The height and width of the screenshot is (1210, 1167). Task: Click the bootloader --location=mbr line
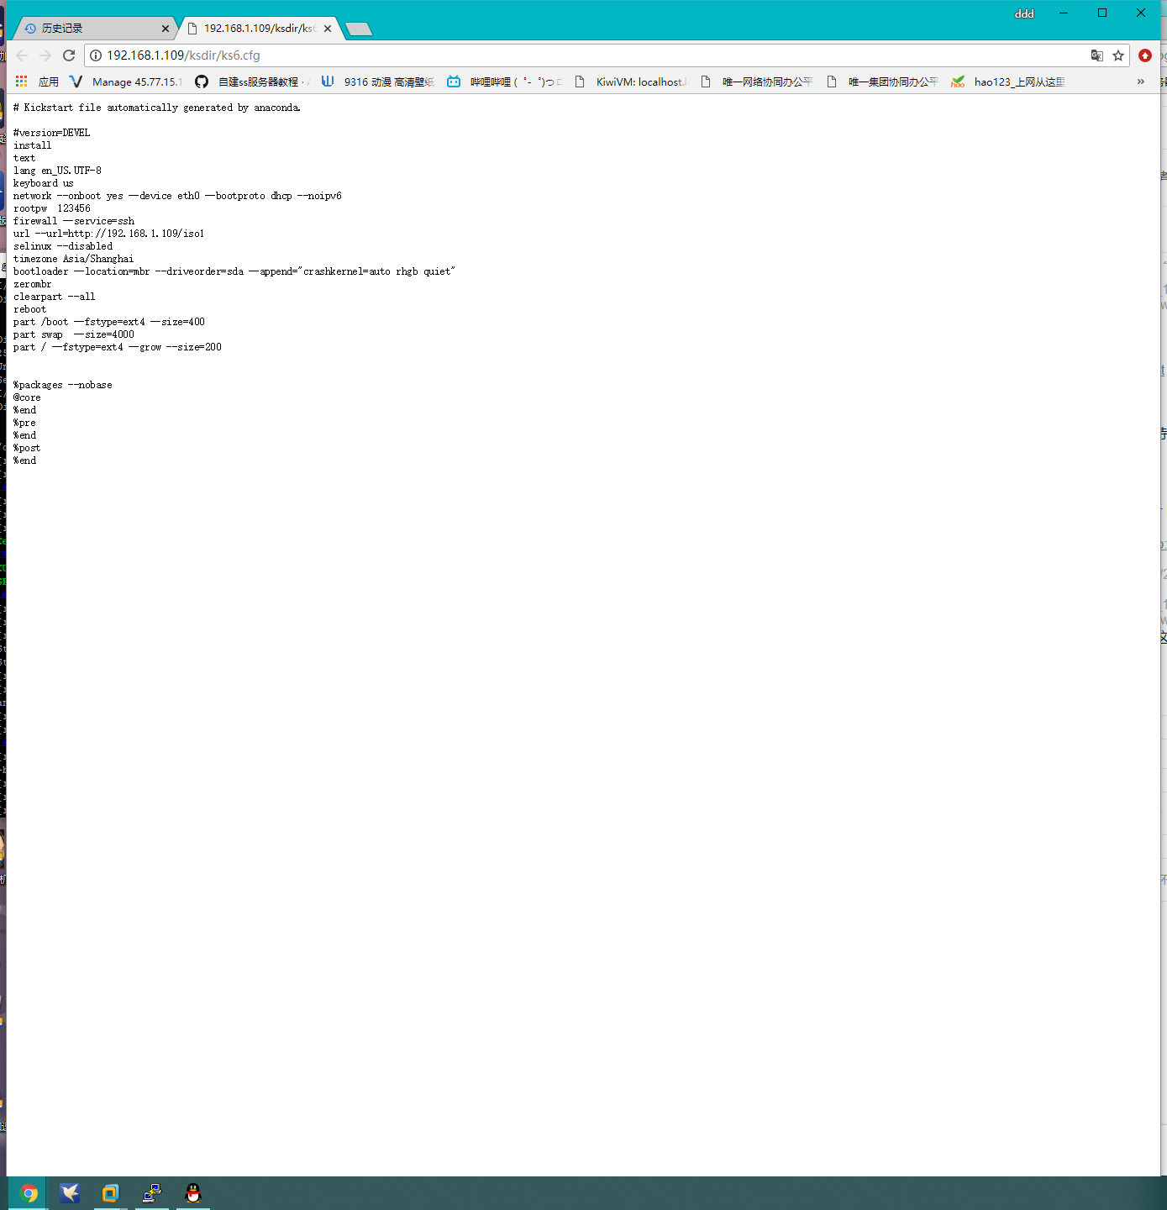point(234,271)
